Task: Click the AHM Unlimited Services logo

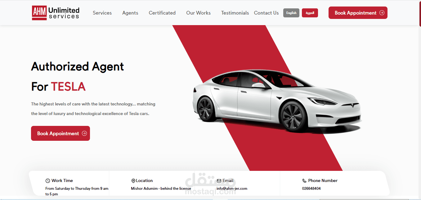Action: point(55,13)
